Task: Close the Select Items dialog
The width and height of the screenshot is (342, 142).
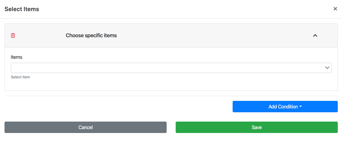Action: pos(335,9)
